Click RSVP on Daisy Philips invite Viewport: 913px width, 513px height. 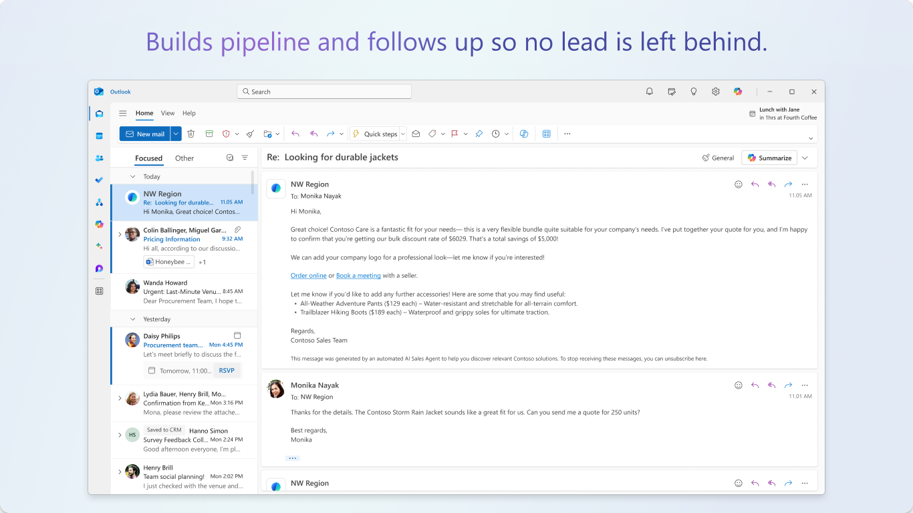(x=226, y=371)
